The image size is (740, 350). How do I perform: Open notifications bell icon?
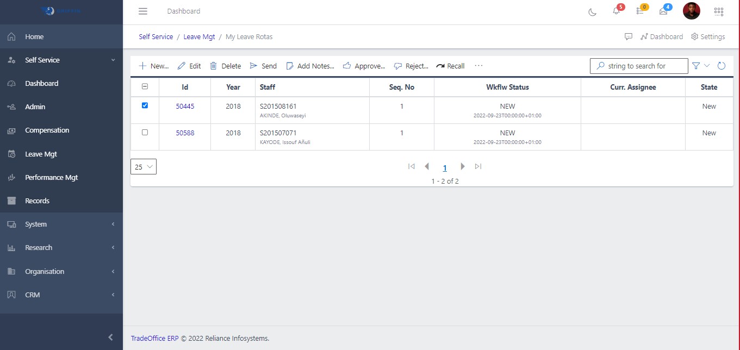[616, 11]
